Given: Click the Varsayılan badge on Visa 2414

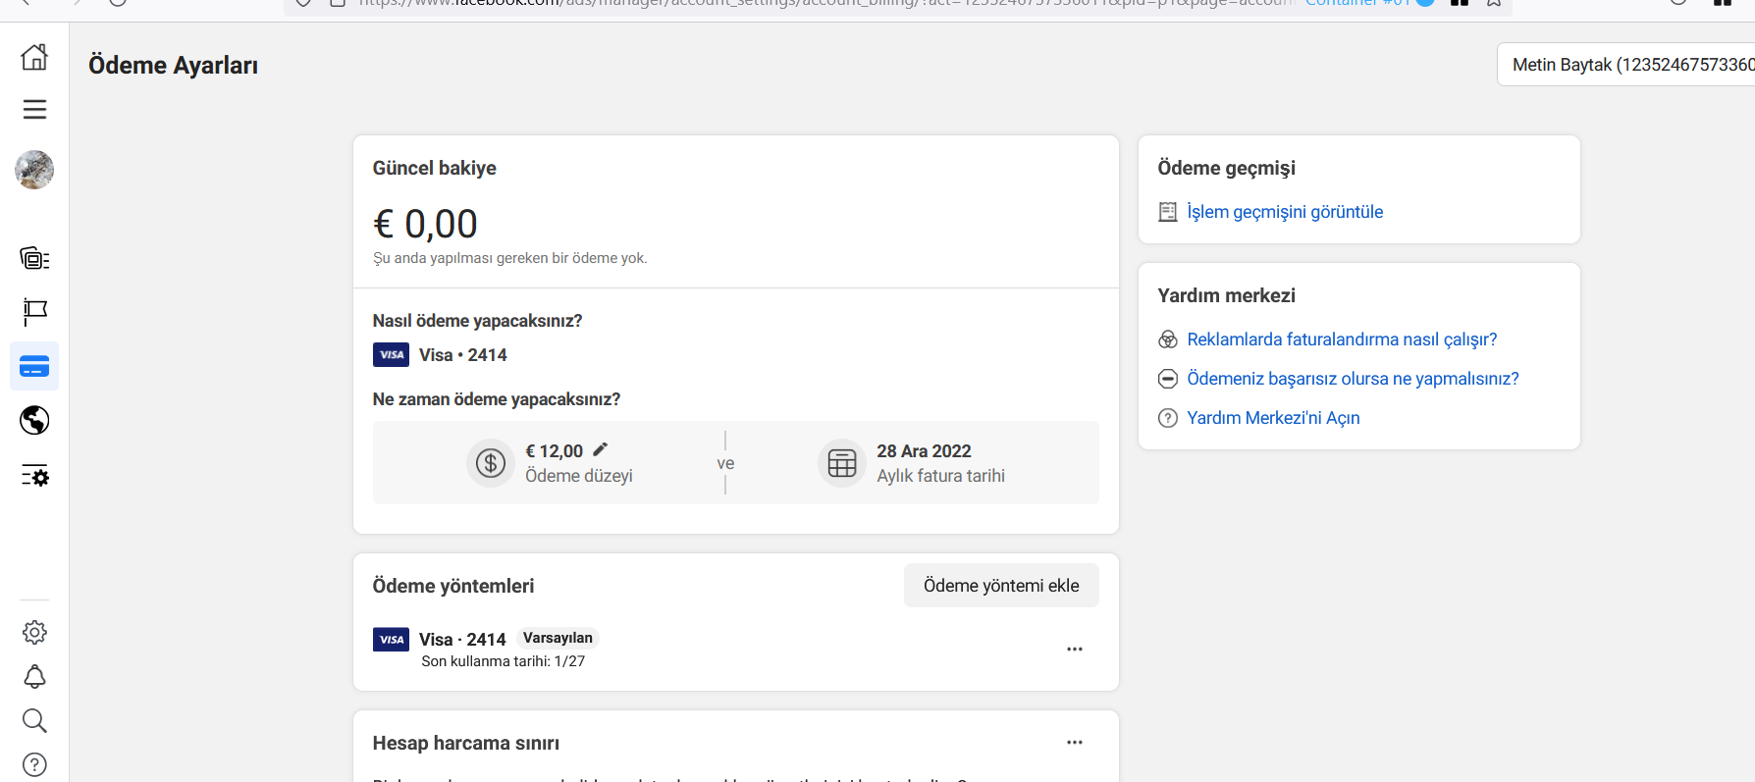Looking at the screenshot, I should click(558, 638).
